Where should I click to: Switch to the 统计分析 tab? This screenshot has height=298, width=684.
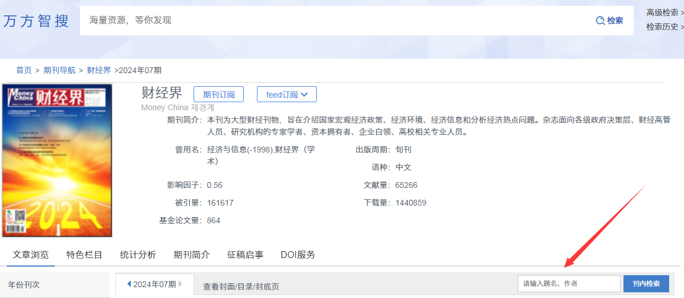point(138,255)
